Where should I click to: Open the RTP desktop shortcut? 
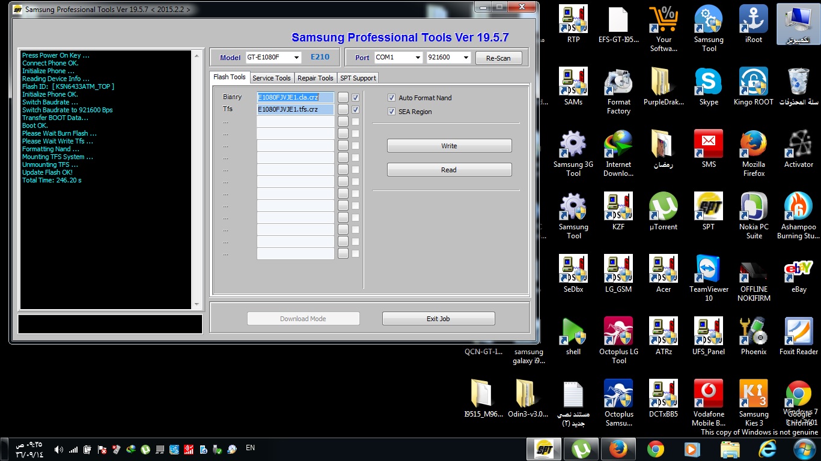(573, 24)
